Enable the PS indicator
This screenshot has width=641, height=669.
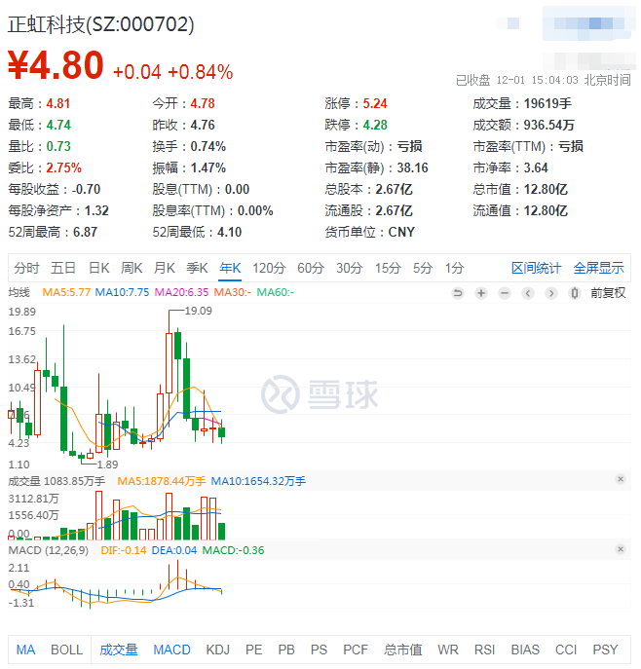coord(320,651)
